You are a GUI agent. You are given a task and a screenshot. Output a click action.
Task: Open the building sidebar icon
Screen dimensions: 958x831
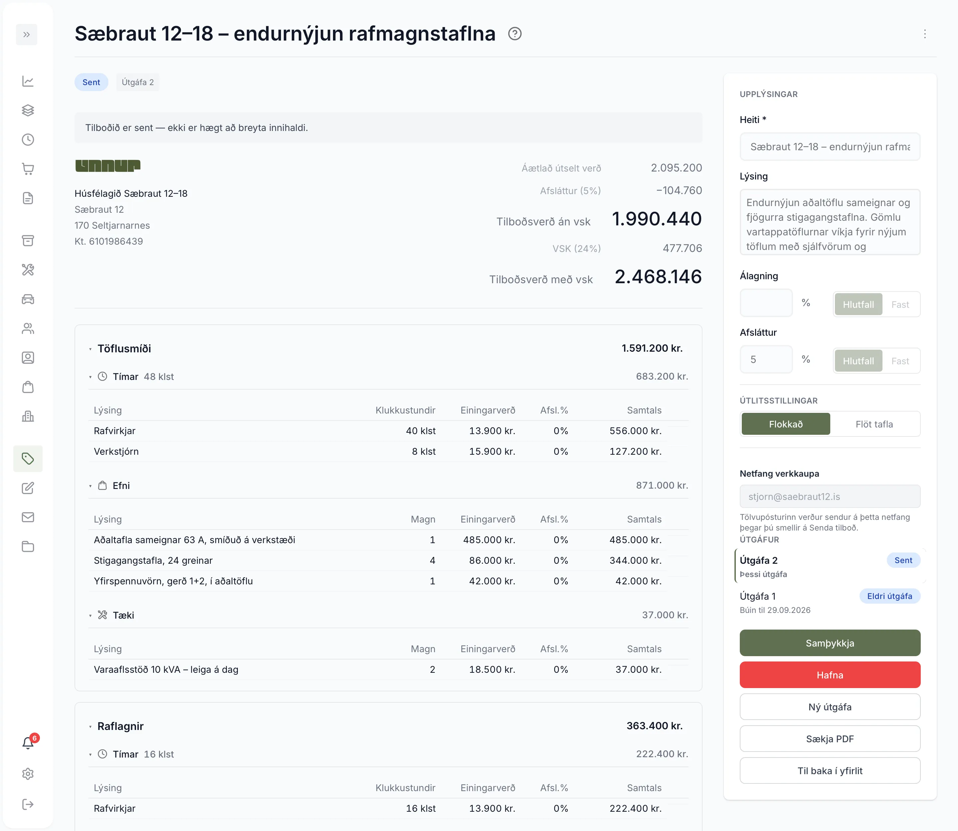(28, 416)
